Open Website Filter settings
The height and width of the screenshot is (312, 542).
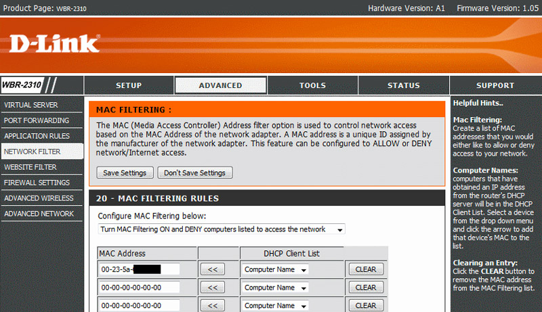[41, 167]
